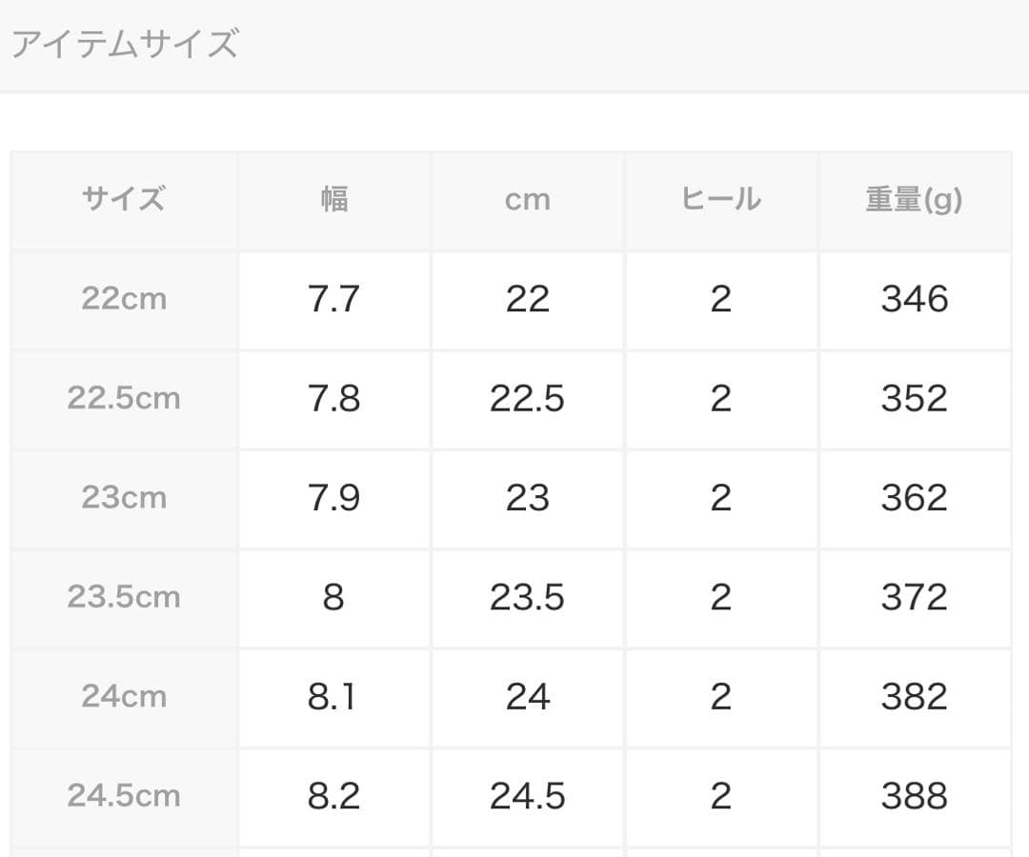Select the weight value 388

(x=914, y=796)
